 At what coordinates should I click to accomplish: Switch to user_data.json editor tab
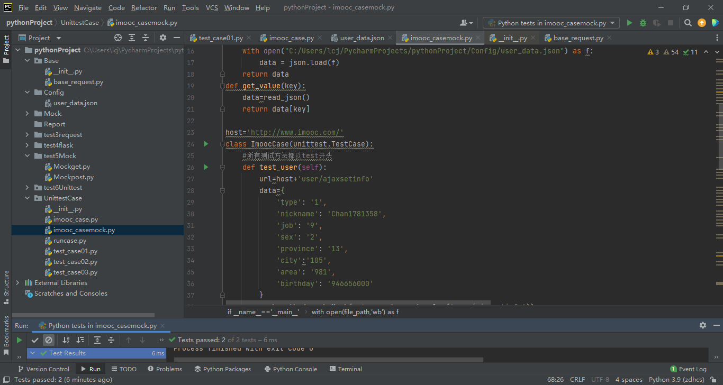click(x=362, y=38)
